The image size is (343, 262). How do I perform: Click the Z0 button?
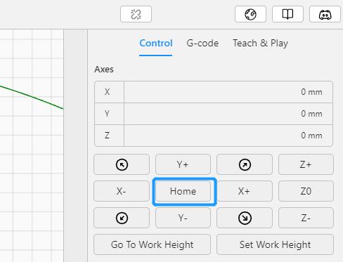tap(306, 191)
